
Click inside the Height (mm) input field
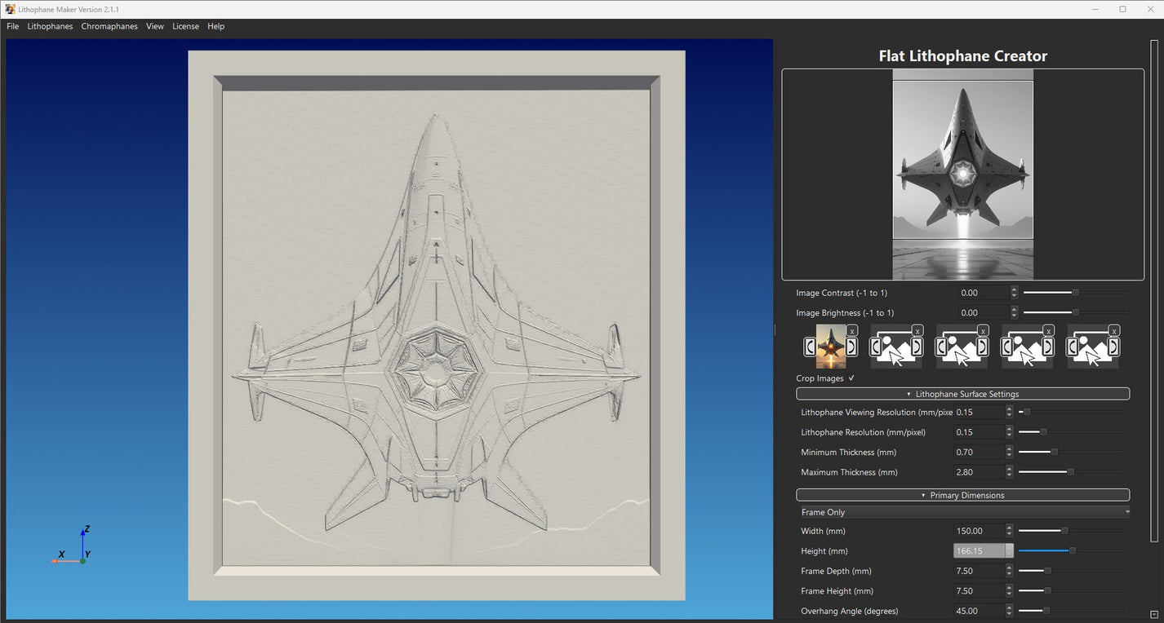[980, 550]
